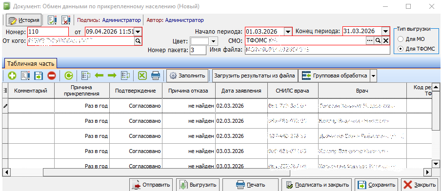Delete row using red minus icon
Screen dimensions: 441x191
[52, 76]
